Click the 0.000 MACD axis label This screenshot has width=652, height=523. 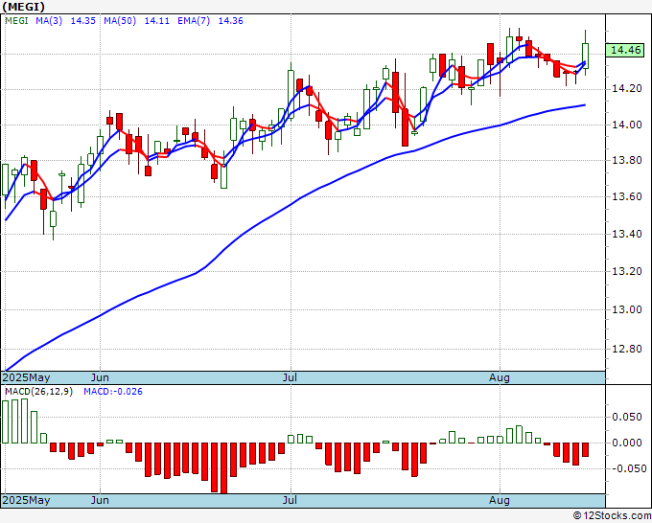pyautogui.click(x=627, y=443)
